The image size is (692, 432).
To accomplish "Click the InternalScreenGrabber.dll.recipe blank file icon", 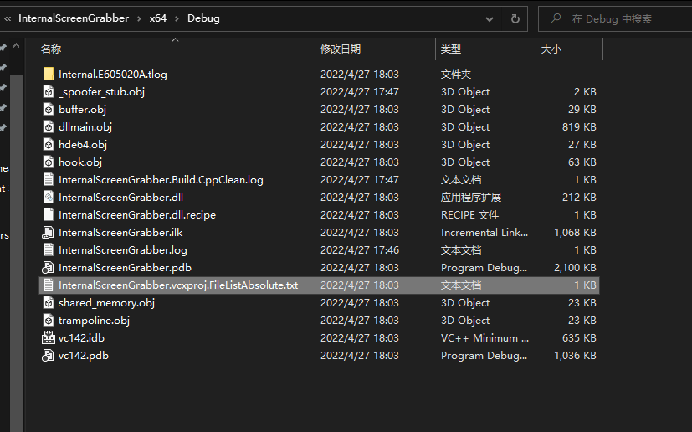I will coord(49,214).
